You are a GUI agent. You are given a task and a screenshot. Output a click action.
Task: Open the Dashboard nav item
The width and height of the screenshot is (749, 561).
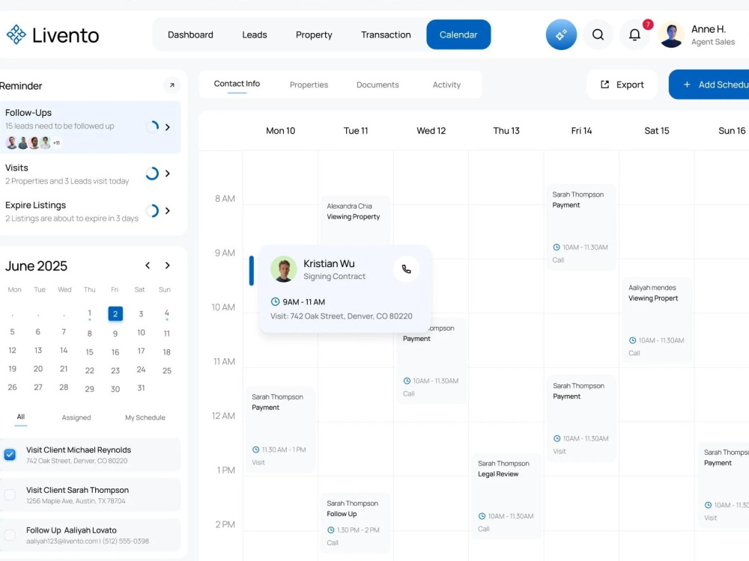point(190,35)
